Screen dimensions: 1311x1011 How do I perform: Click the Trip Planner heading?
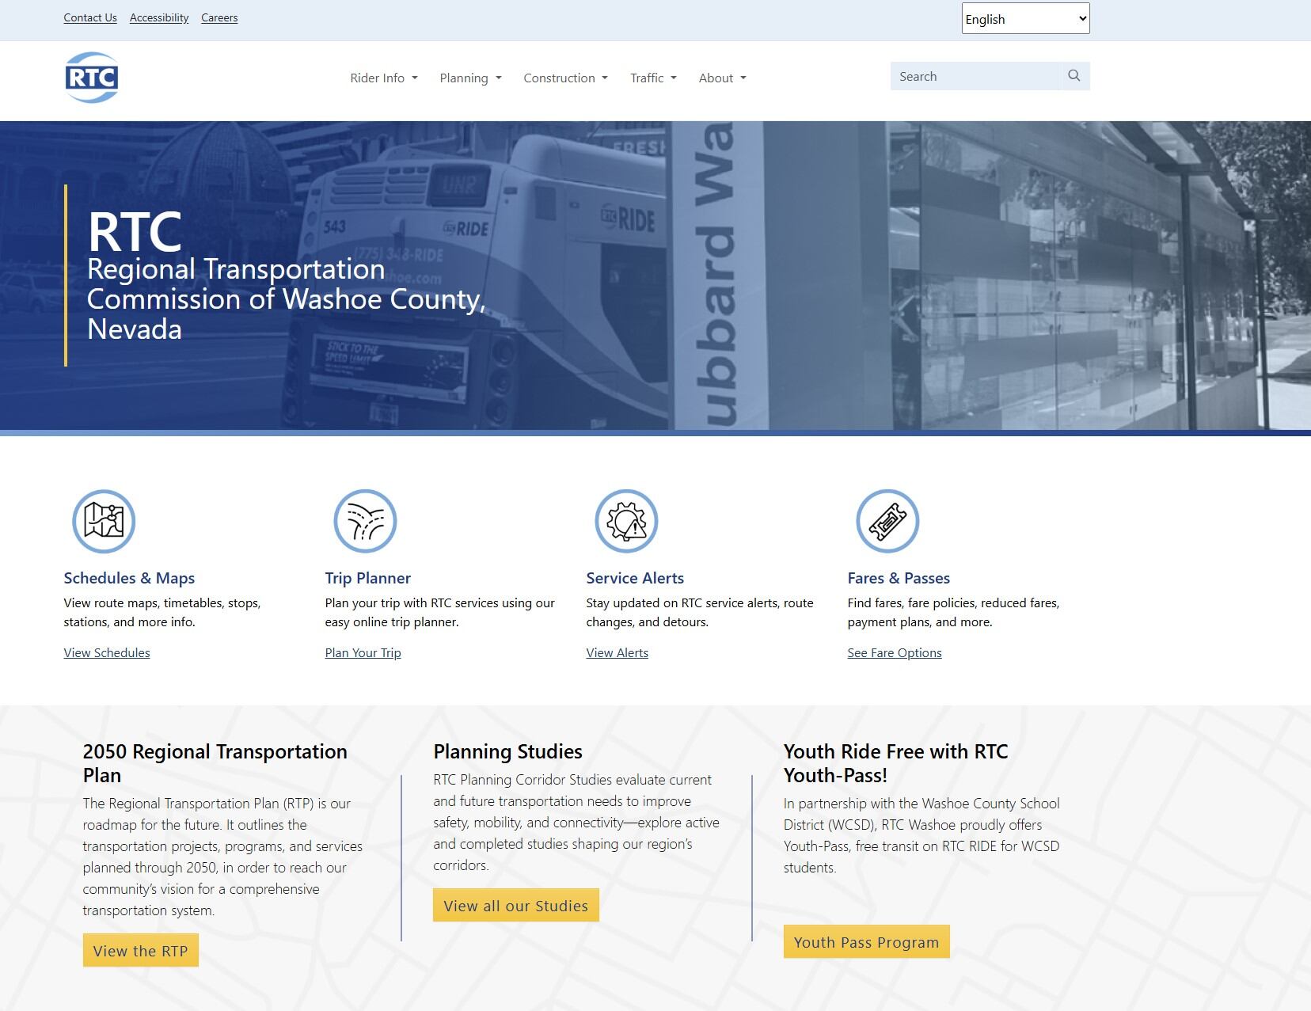pos(368,578)
